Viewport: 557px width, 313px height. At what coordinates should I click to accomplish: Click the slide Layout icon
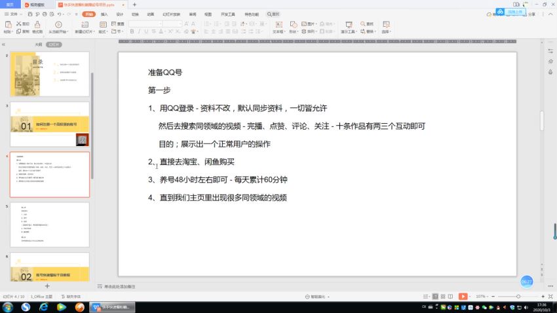(103, 24)
